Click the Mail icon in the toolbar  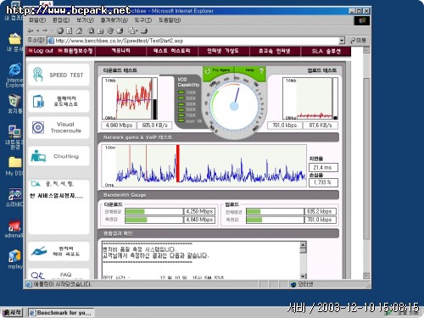(131, 31)
